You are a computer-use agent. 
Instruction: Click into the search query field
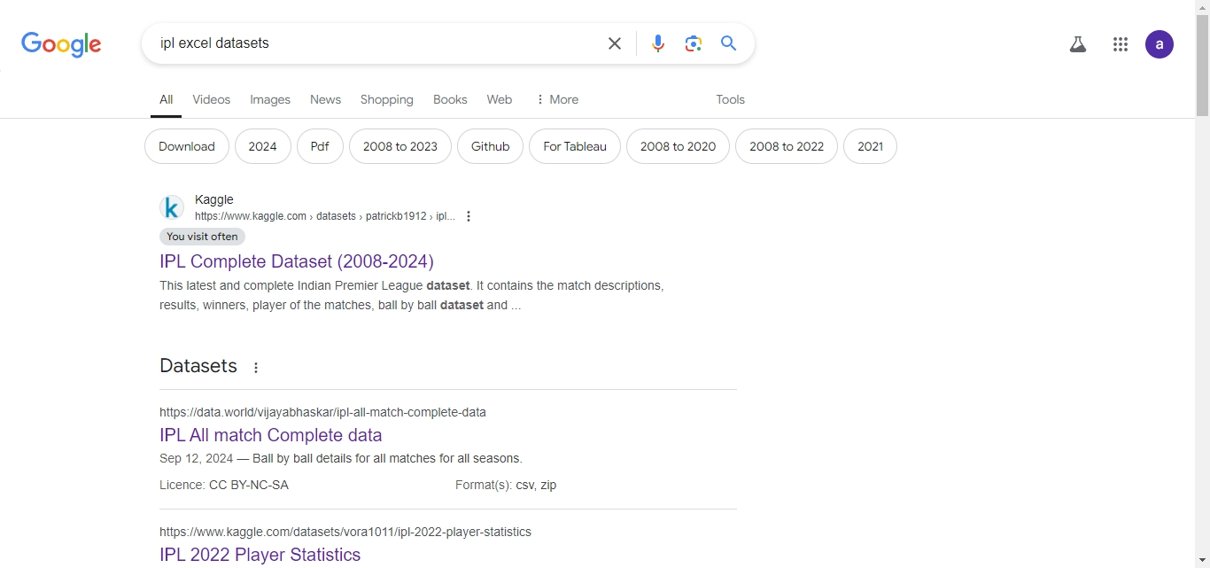(376, 43)
